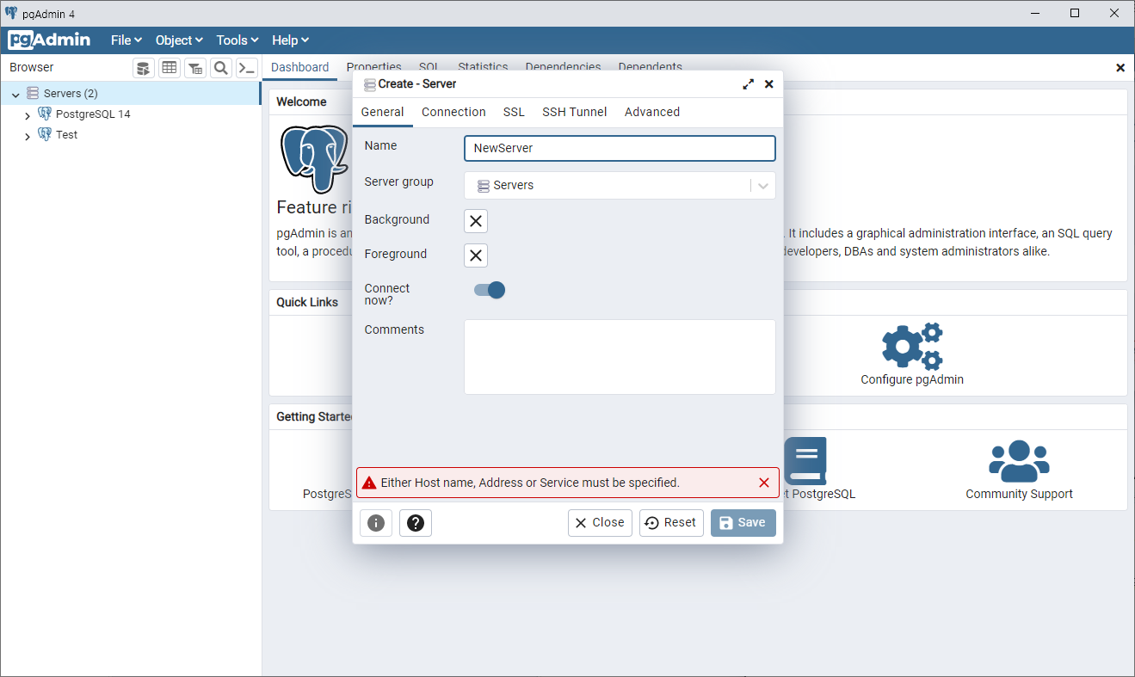Screen dimensions: 1135x677
Task: Click the Community Support people icon
Action: 1019,460
